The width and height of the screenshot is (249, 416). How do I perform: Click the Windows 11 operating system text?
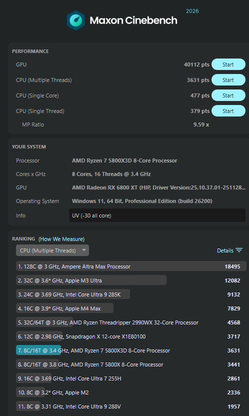tap(142, 201)
